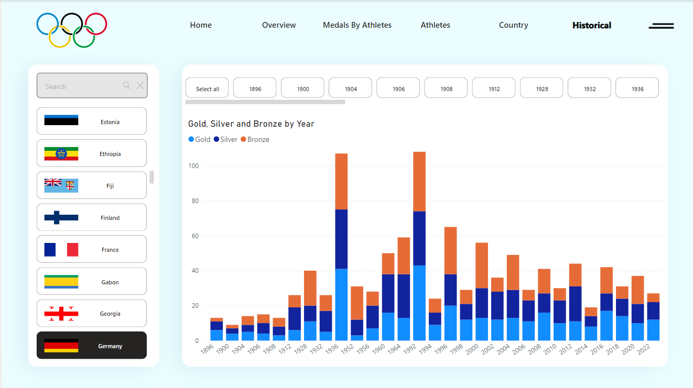The width and height of the screenshot is (693, 388).
Task: Toggle the Bronze legend item
Action: tap(255, 139)
